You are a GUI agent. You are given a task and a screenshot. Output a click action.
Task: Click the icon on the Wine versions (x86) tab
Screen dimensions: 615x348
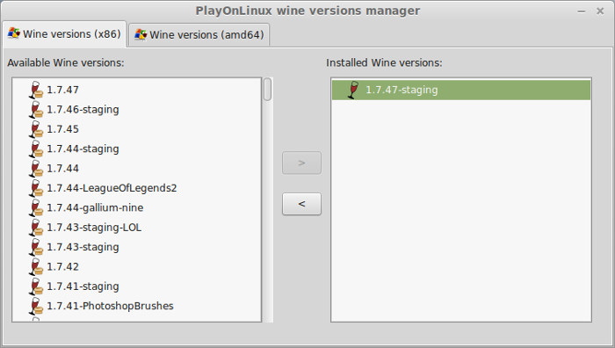point(14,33)
